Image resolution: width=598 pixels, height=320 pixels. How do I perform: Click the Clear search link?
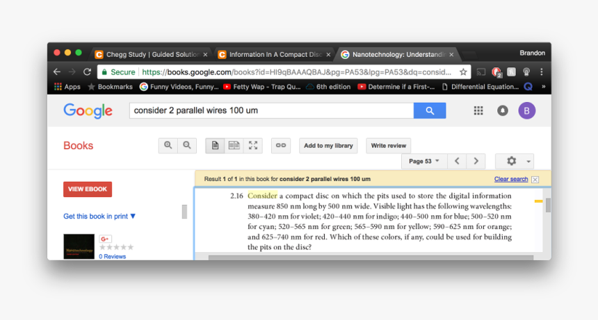pos(511,179)
